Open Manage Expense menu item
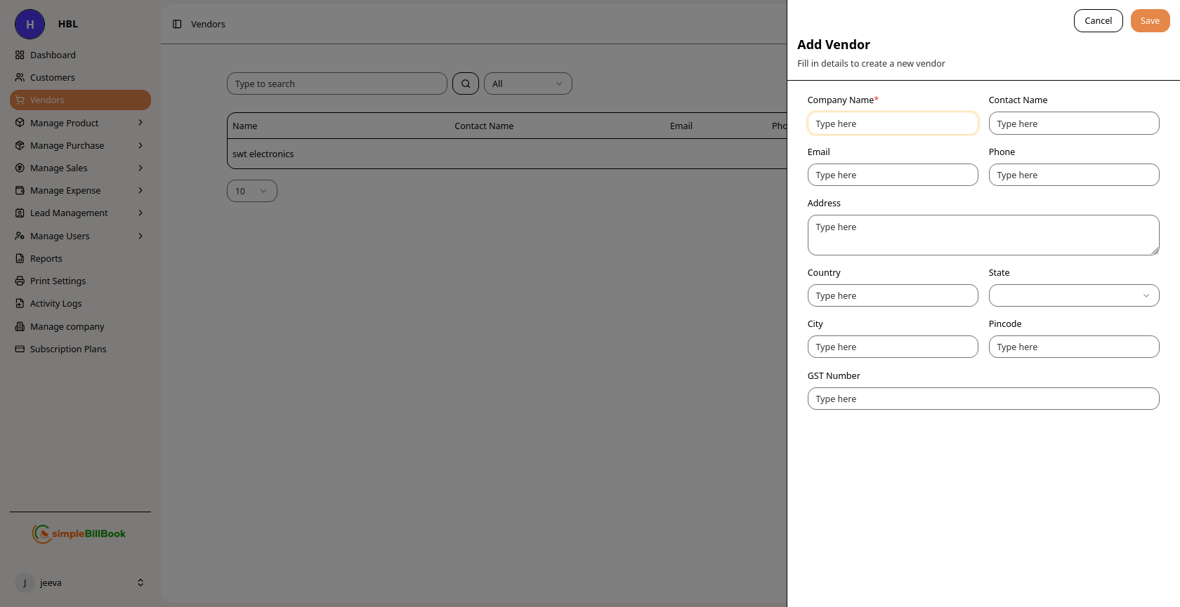The height and width of the screenshot is (607, 1180). [65, 190]
